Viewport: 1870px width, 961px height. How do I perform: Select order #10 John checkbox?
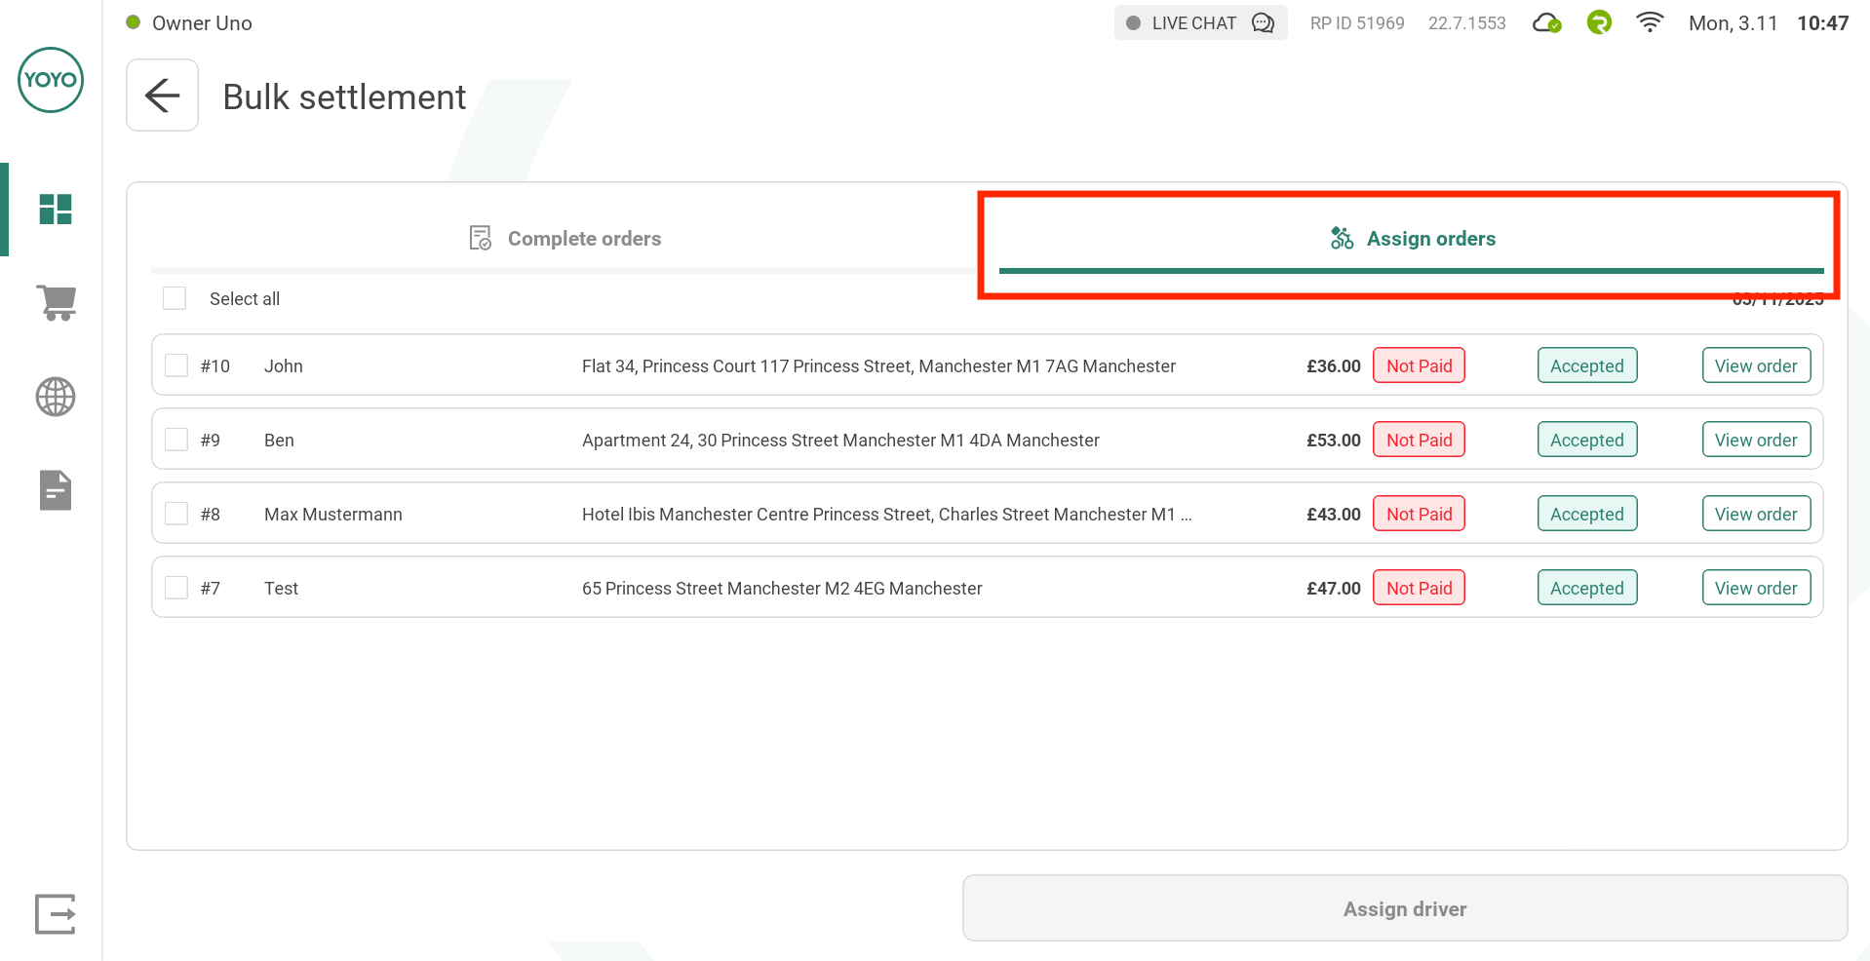point(176,365)
